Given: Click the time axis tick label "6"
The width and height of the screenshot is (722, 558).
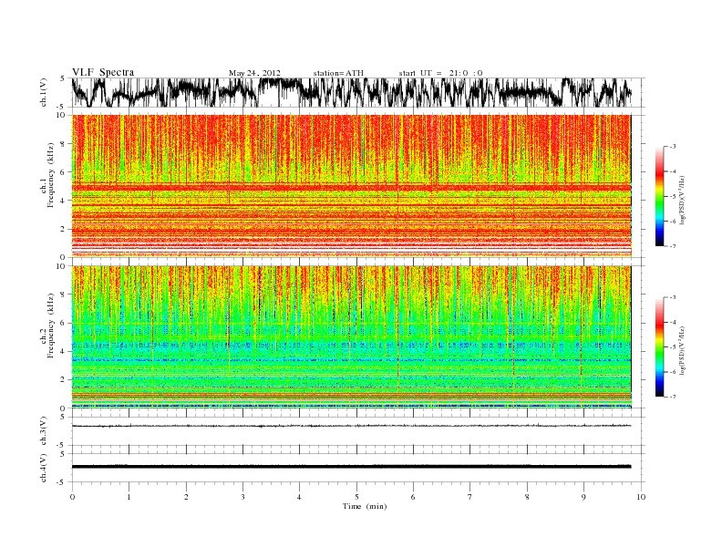Looking at the screenshot, I should pyautogui.click(x=413, y=497).
